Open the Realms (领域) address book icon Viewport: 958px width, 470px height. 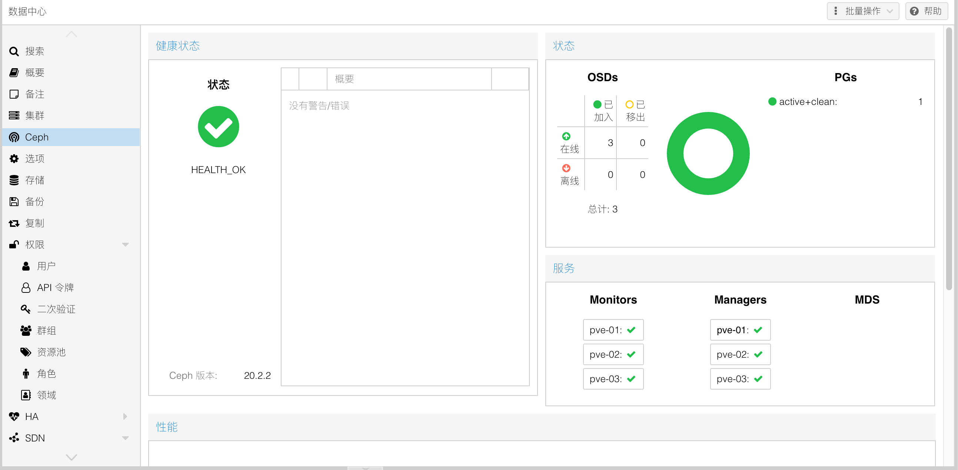click(x=26, y=395)
